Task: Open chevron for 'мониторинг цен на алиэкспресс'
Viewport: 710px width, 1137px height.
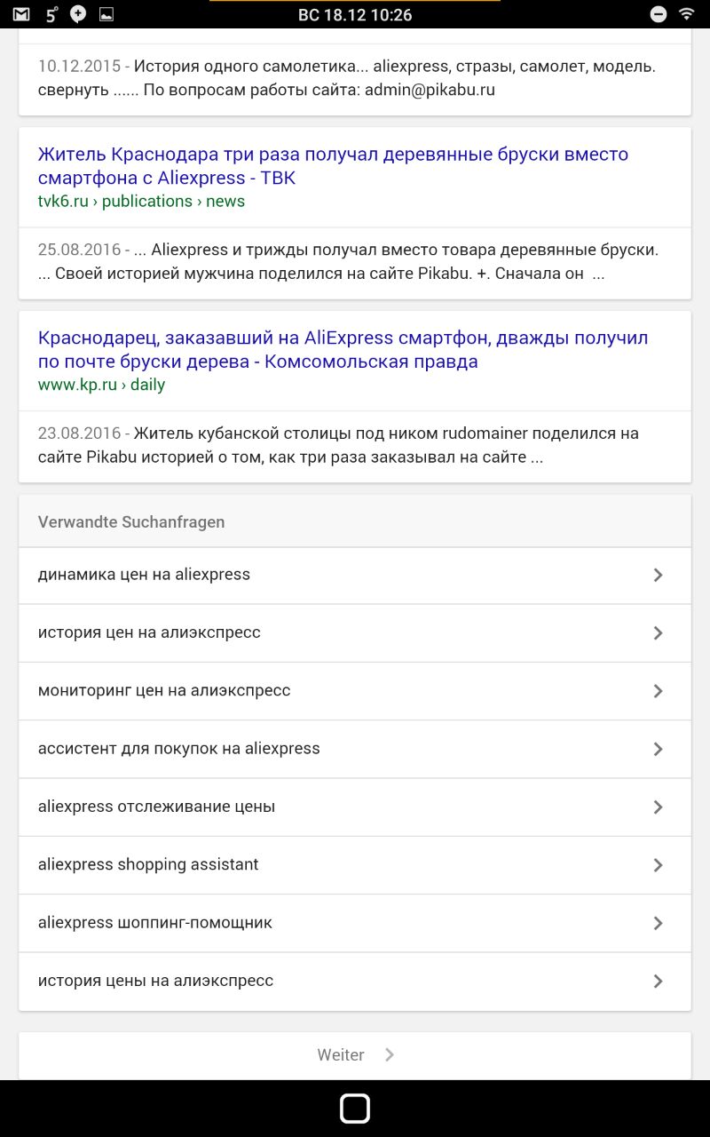Action: [x=658, y=691]
